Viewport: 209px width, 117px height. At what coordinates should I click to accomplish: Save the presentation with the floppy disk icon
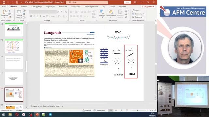[4, 2]
